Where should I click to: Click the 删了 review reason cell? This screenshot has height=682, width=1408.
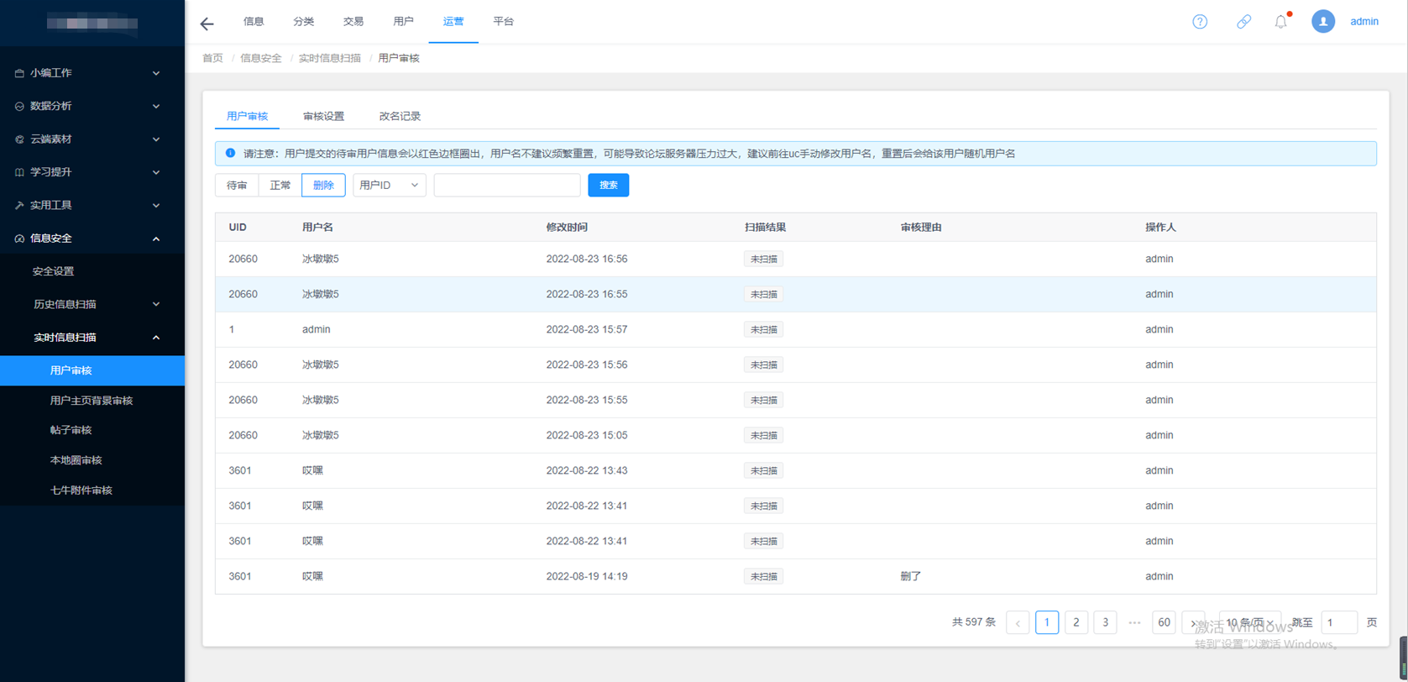911,577
